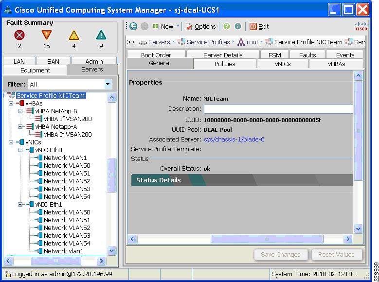
Task: Open the warning faults icon showing 9
Action: [101, 35]
